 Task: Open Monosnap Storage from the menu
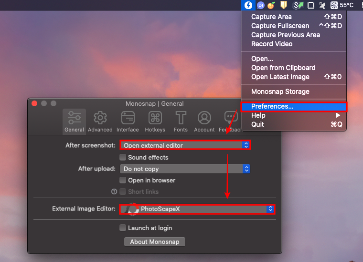294,91
